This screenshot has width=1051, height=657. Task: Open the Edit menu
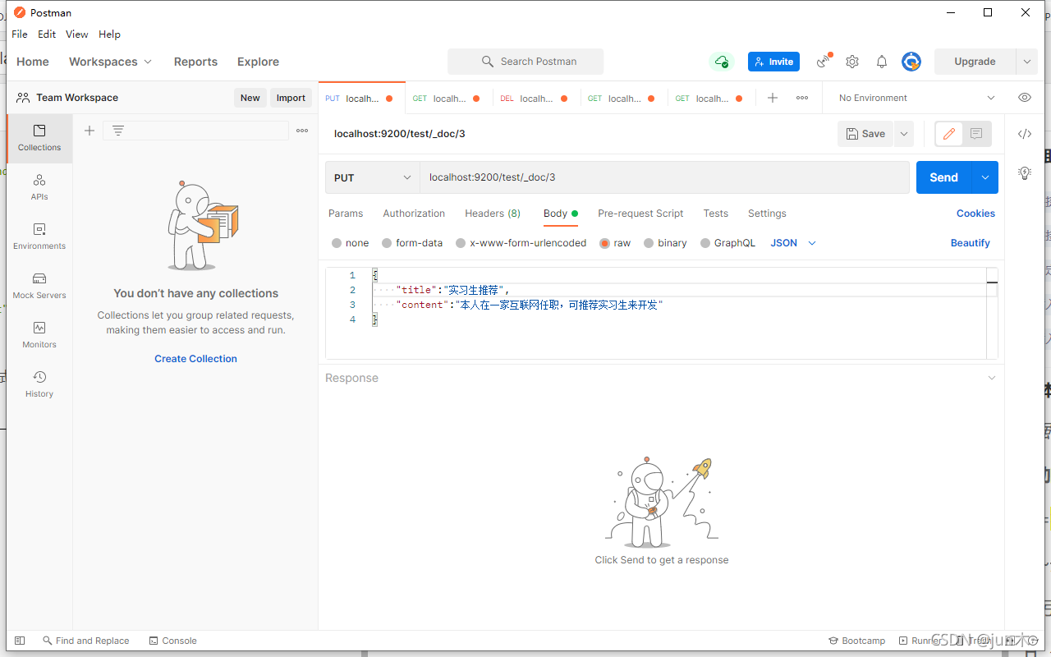pos(47,34)
